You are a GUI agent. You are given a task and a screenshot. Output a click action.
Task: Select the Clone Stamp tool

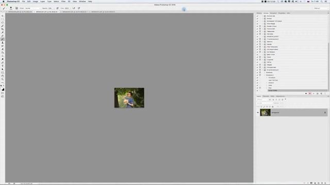pos(3,43)
